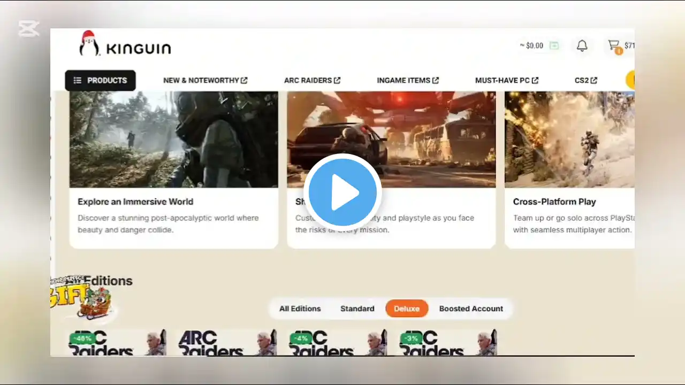Click the wallet balance icon beside $0.00

click(x=554, y=46)
